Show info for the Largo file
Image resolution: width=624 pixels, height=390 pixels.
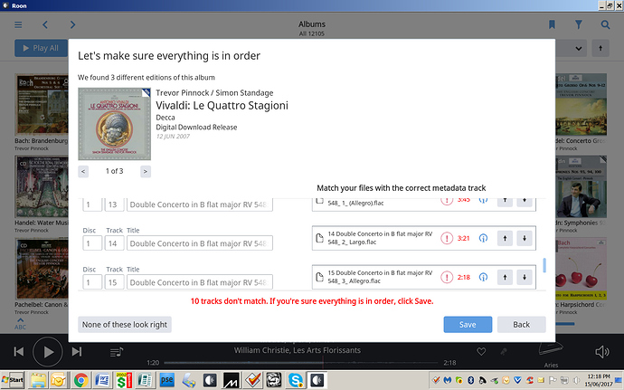483,238
